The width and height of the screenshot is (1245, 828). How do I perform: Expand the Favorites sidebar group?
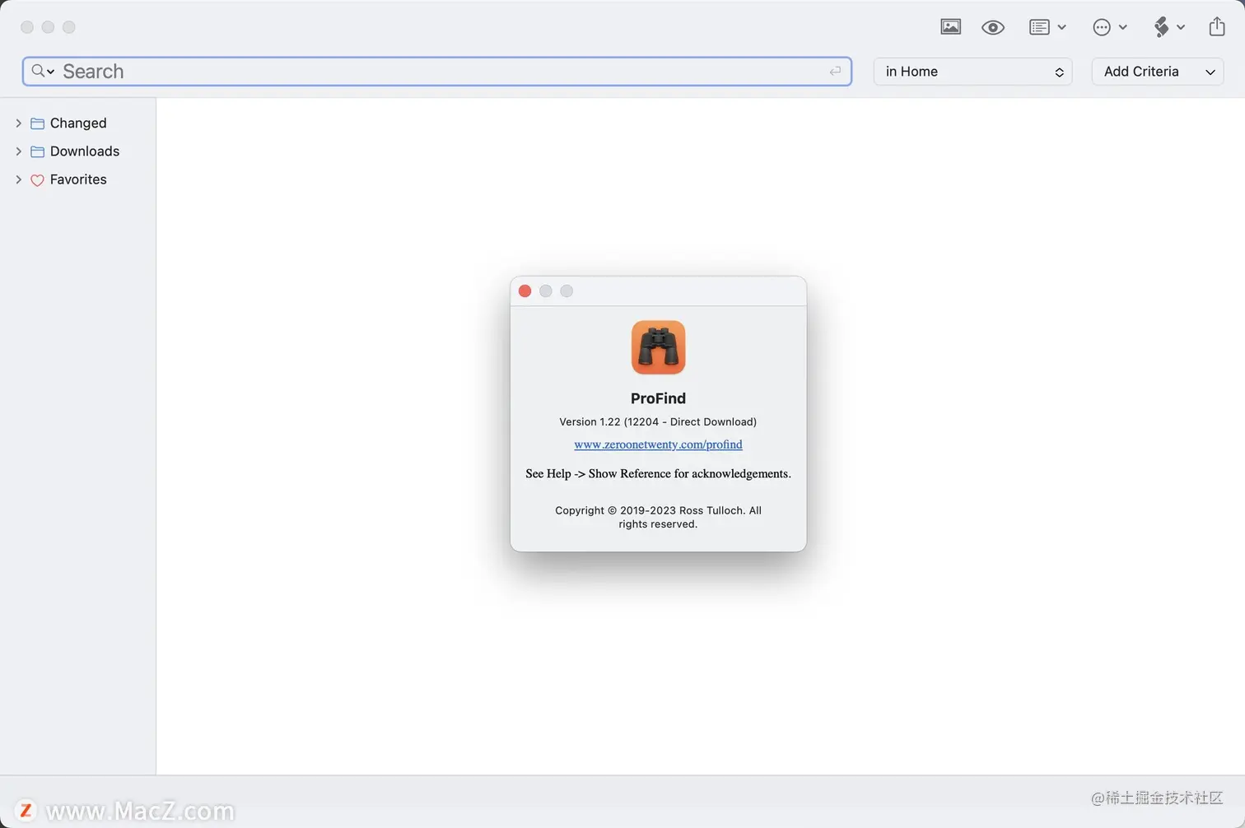(18, 179)
